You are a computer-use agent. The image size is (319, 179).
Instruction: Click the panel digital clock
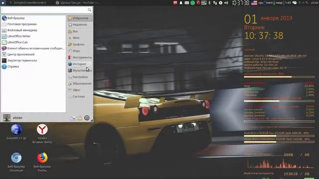[x=241, y=2]
